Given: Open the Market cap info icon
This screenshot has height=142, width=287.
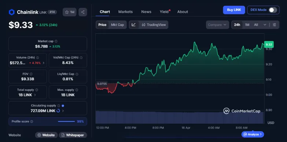Looking at the screenshot, I should [56, 41].
